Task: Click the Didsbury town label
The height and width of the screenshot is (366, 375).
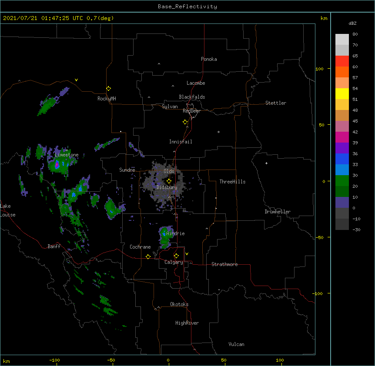Action: pyautogui.click(x=167, y=187)
